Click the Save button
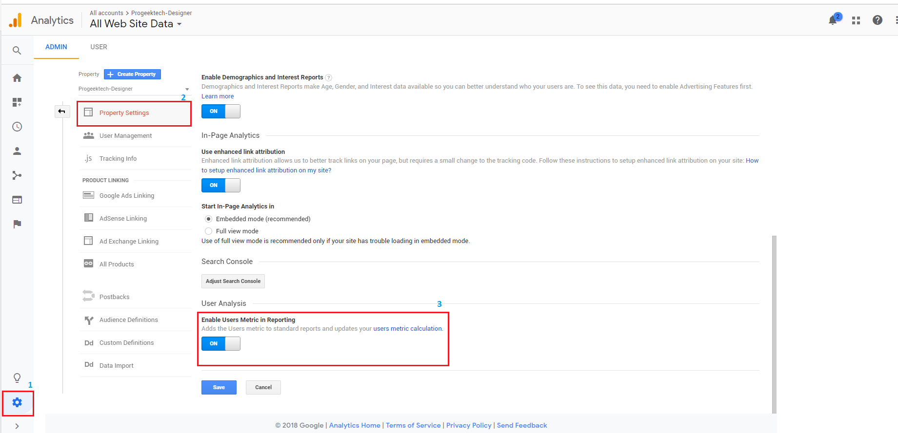 pos(219,387)
